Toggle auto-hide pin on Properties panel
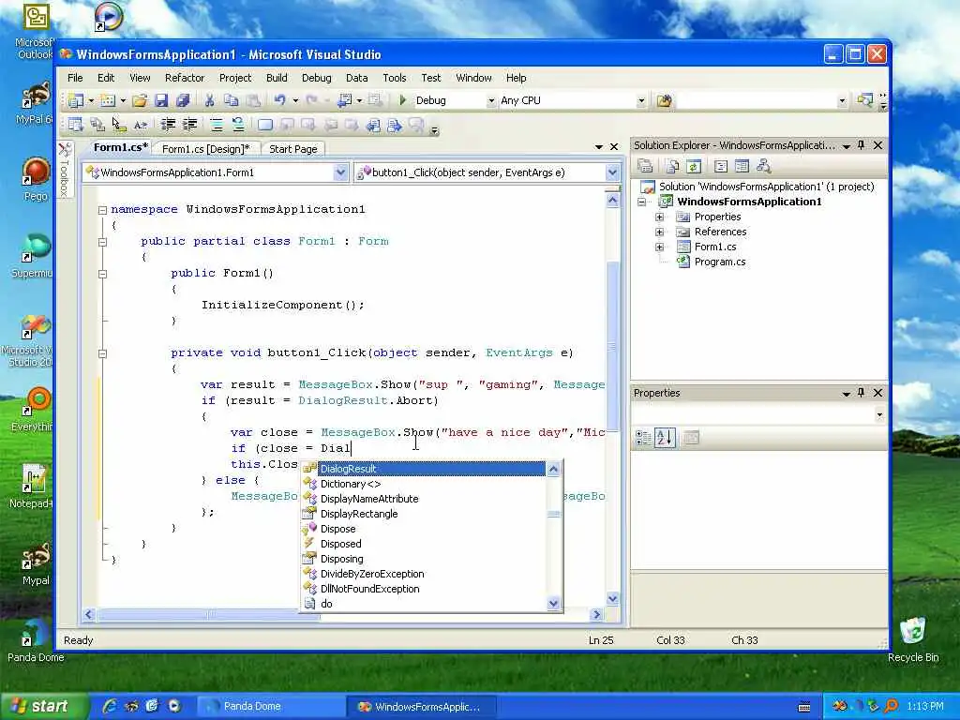Image resolution: width=960 pixels, height=720 pixels. point(861,393)
